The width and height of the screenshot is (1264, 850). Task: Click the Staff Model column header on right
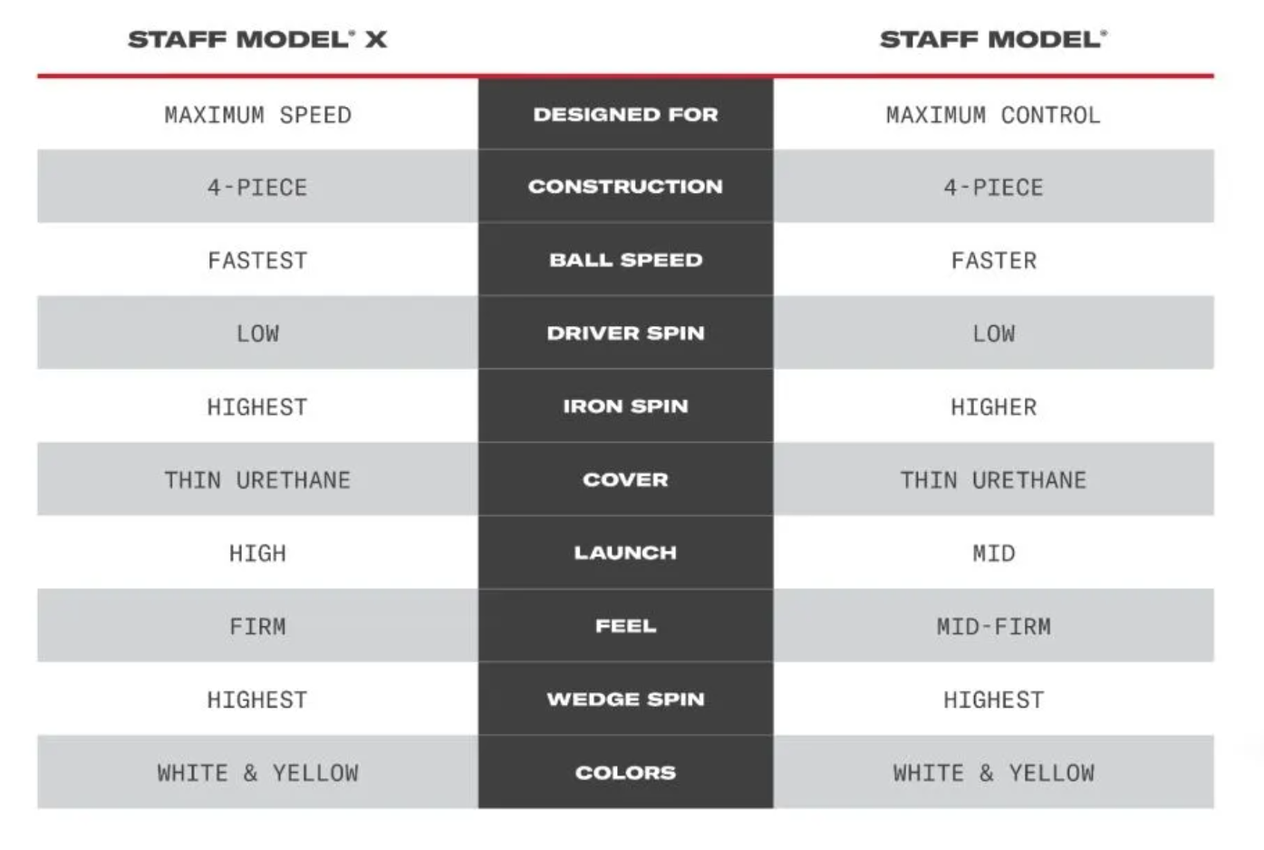click(x=993, y=40)
